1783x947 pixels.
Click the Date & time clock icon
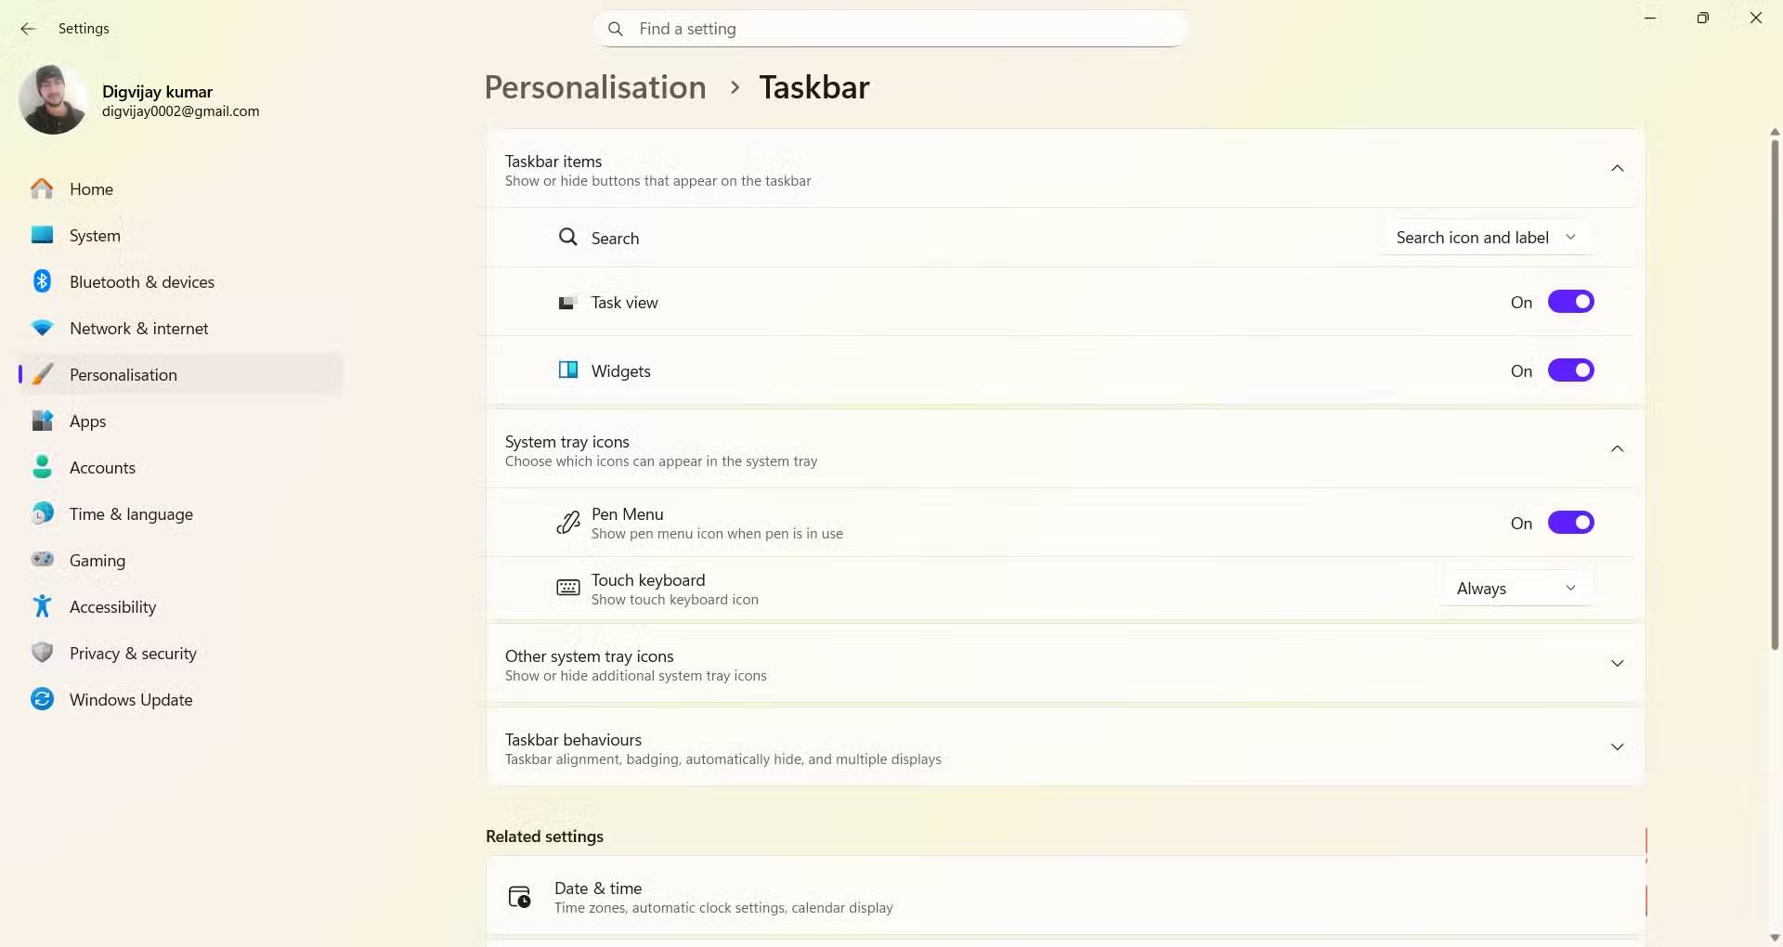click(519, 897)
